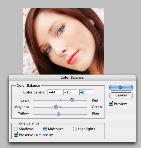The height and width of the screenshot is (148, 141).
Task: Uncheck Preserve Luminosity checkbox
Action: 16,135
